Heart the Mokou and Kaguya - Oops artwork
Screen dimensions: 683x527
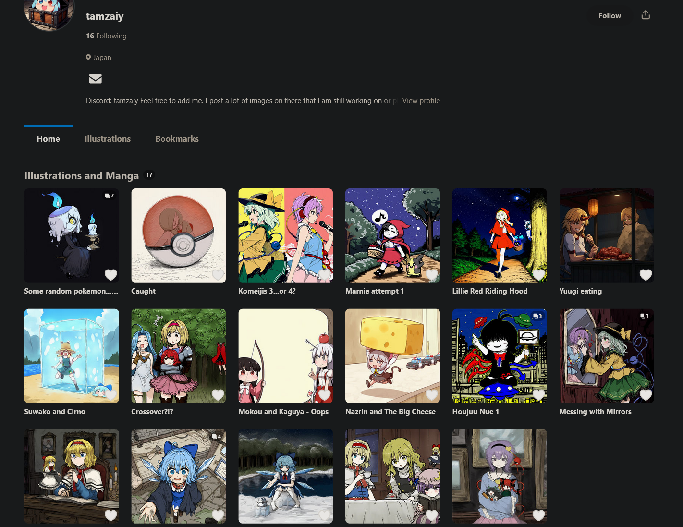pyautogui.click(x=325, y=395)
